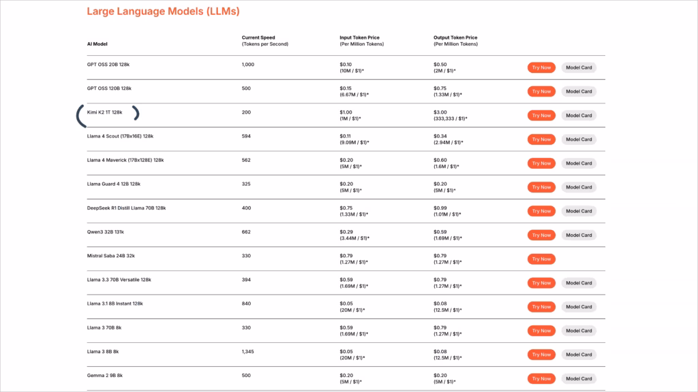Click Try Now for Llama Guard 4 12B
698x392 pixels.
coord(541,187)
